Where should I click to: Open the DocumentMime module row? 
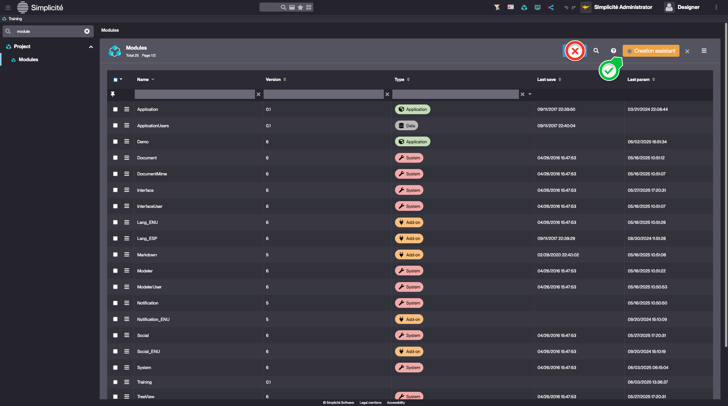click(410, 174)
